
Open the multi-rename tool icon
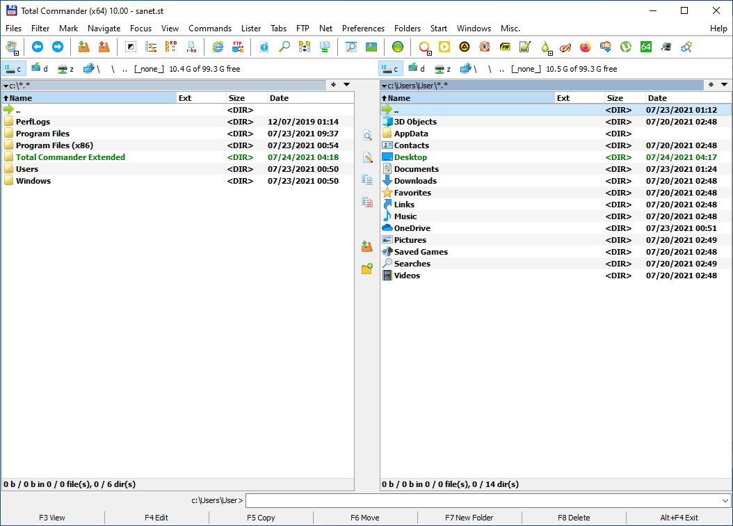pyautogui.click(x=151, y=47)
